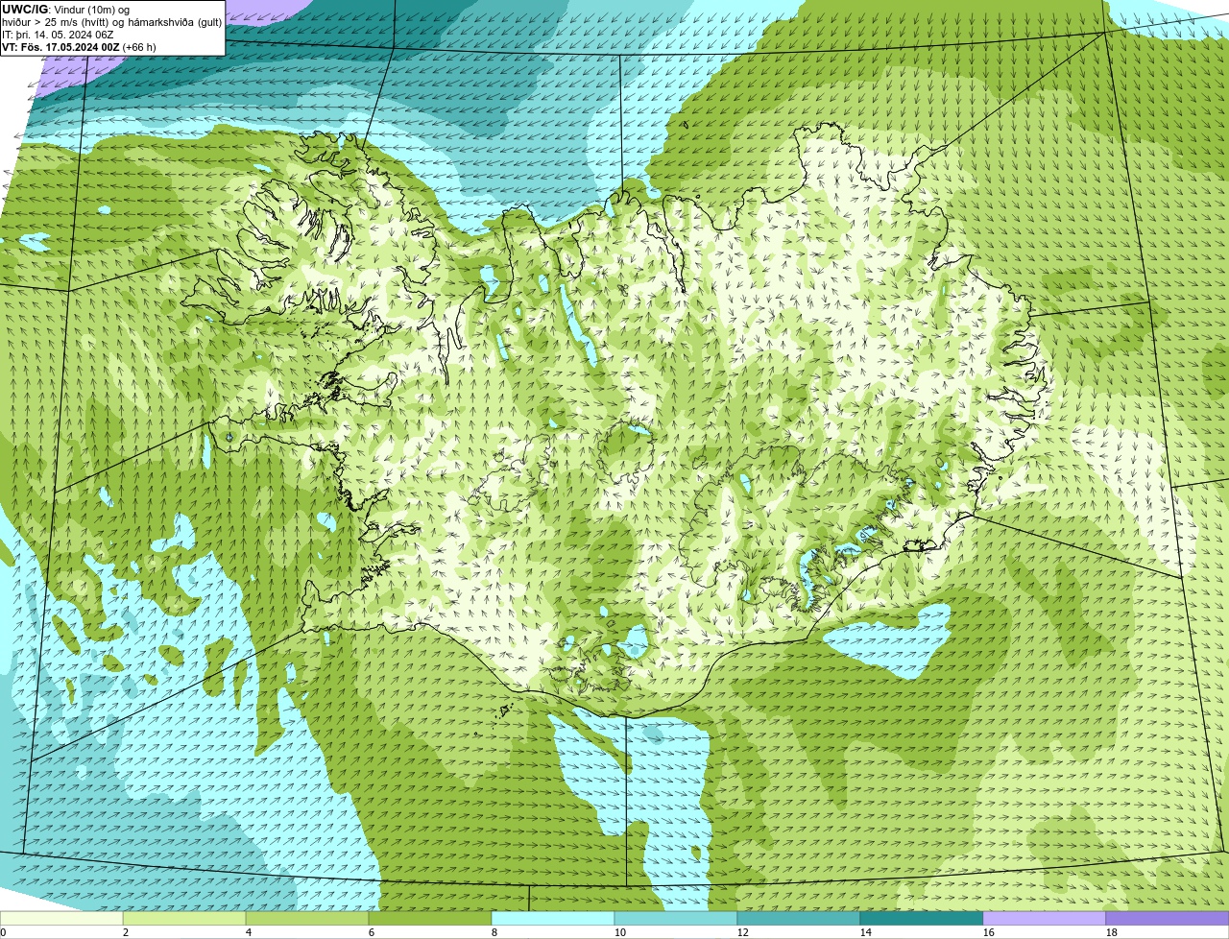Image resolution: width=1229 pixels, height=939 pixels.
Task: Click the title line 'UWC/IG: Vindur (10m) og'
Action: (66, 10)
